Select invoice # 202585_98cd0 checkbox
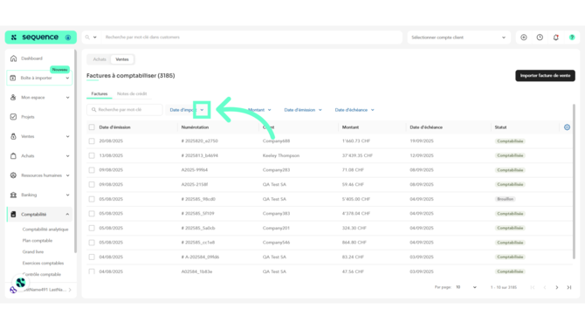585x329 pixels. point(92,199)
